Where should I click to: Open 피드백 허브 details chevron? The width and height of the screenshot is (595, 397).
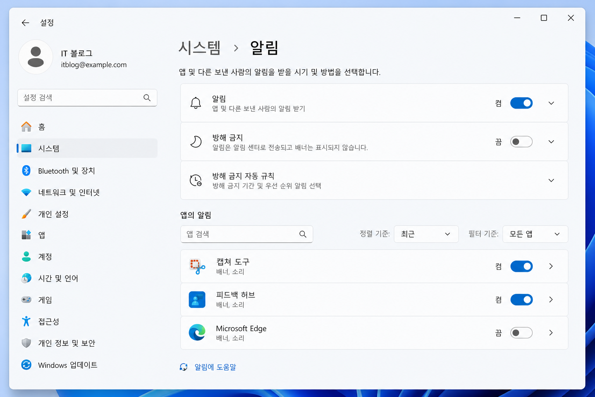click(x=551, y=300)
